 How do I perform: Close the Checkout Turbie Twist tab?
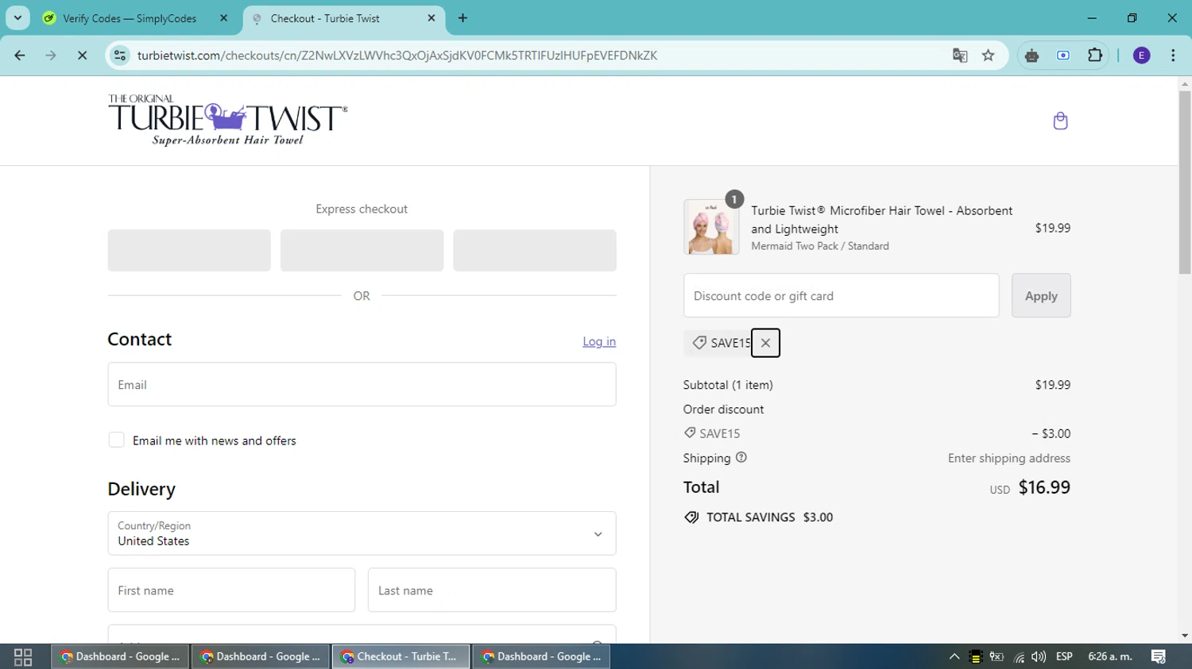[432, 18]
